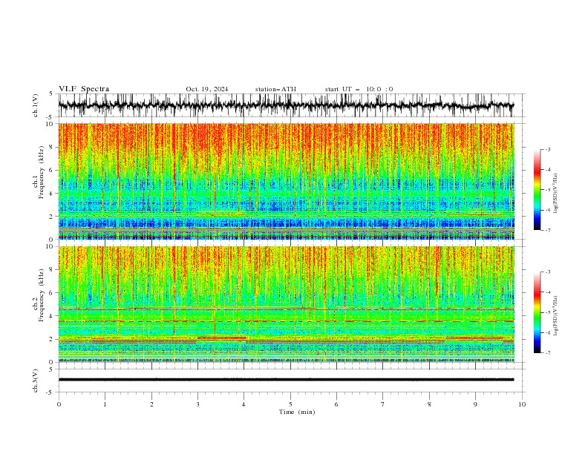Click the "ch.2 Frequency (kHz)" axis label
Image resolution: width=588 pixels, height=454 pixels.
pyautogui.click(x=39, y=295)
